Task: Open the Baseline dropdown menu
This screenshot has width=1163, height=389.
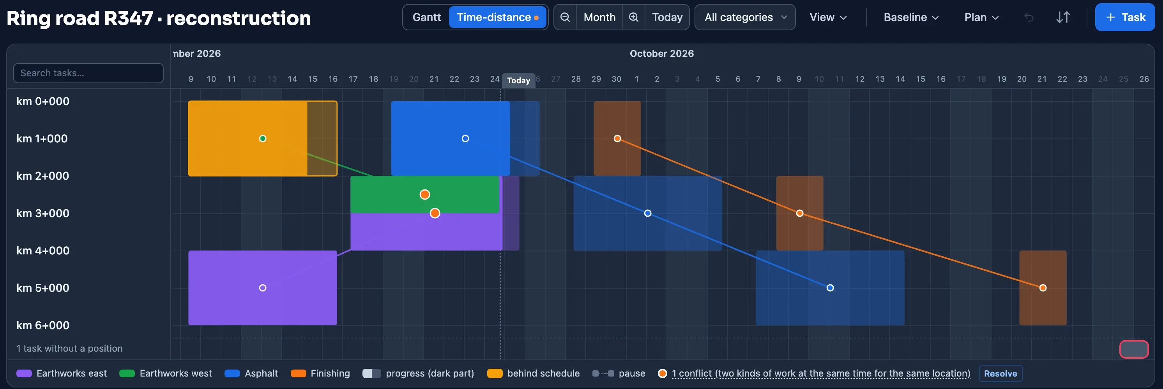Action: click(910, 17)
